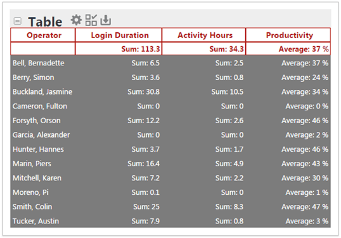Select the Bell, Bernadette row

click(170, 63)
